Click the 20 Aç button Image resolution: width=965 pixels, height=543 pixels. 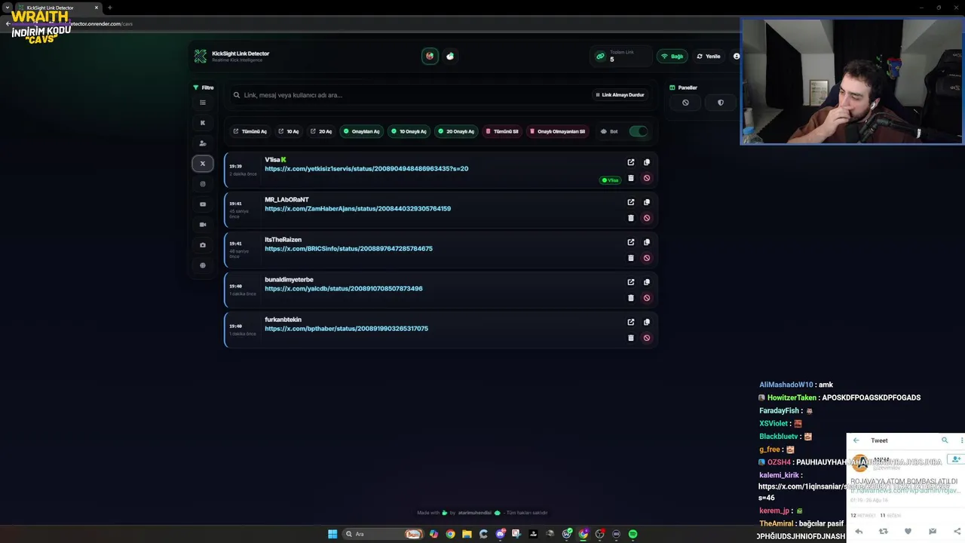click(x=321, y=131)
